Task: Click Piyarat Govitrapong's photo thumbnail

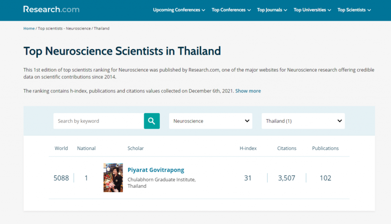Action: point(113,178)
